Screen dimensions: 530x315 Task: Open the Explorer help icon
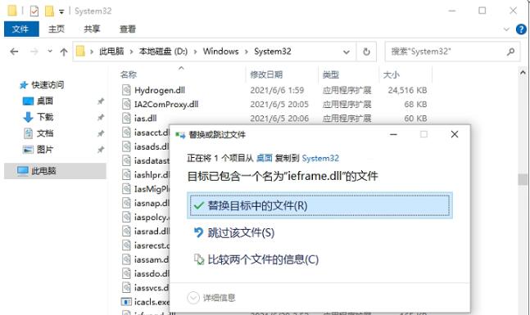pos(521,29)
